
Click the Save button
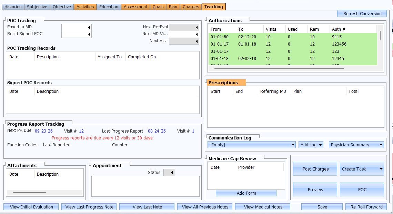[322, 207]
